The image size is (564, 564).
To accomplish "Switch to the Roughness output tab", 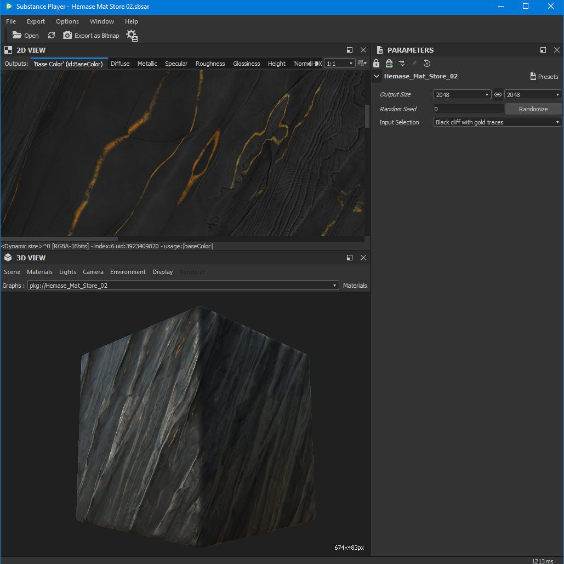I will 210,64.
